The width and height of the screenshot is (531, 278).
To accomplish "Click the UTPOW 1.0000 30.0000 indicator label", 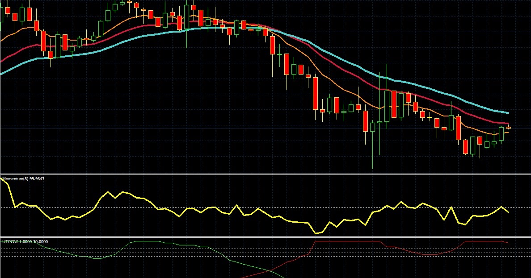I will [x=25, y=241].
